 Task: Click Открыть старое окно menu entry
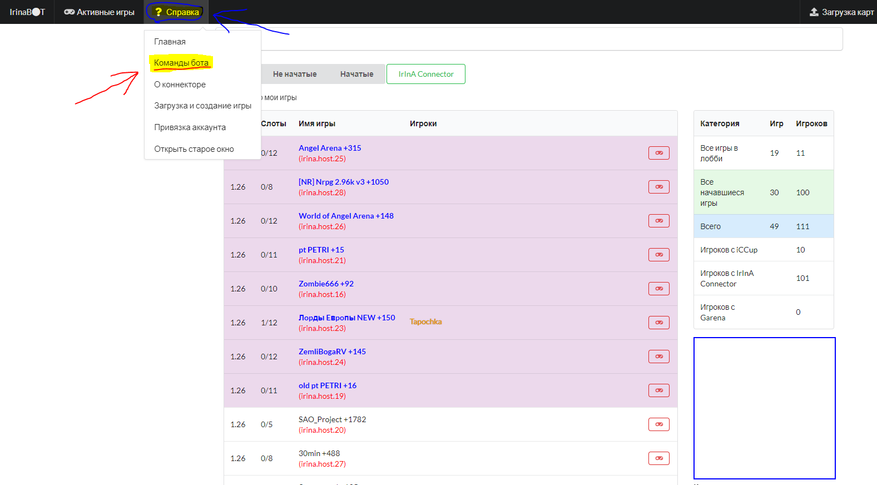(x=202, y=149)
